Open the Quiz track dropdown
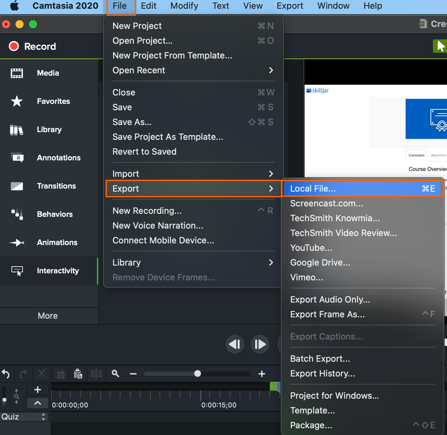The width and height of the screenshot is (447, 435). (x=24, y=417)
